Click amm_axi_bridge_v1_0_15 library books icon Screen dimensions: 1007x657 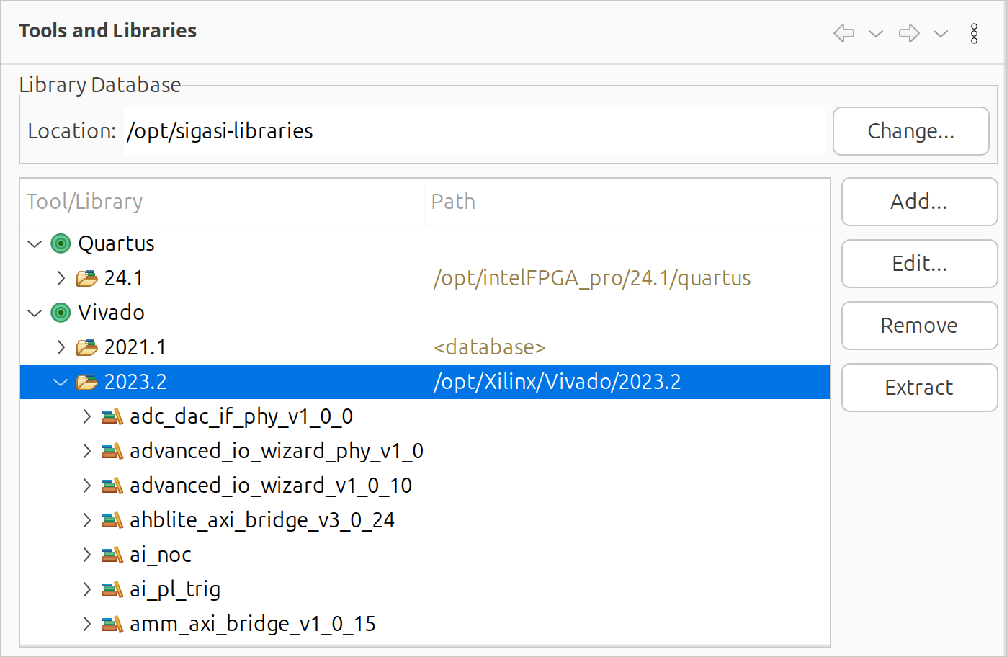(112, 624)
